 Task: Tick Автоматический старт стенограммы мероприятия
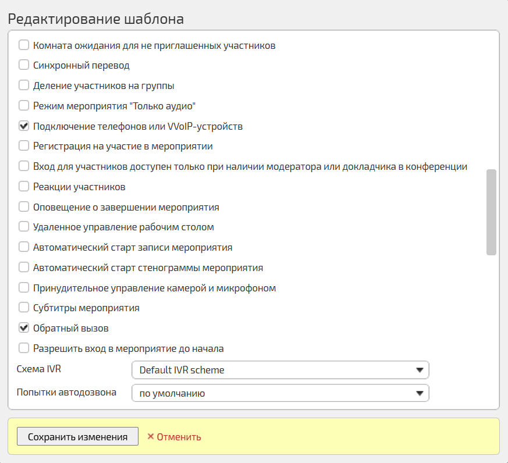click(x=24, y=268)
